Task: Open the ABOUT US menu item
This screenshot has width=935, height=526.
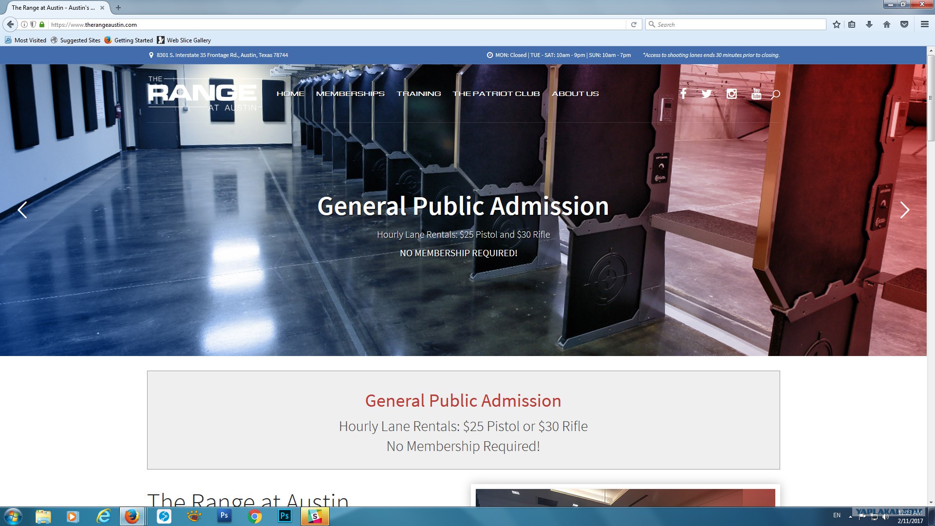Action: (575, 94)
